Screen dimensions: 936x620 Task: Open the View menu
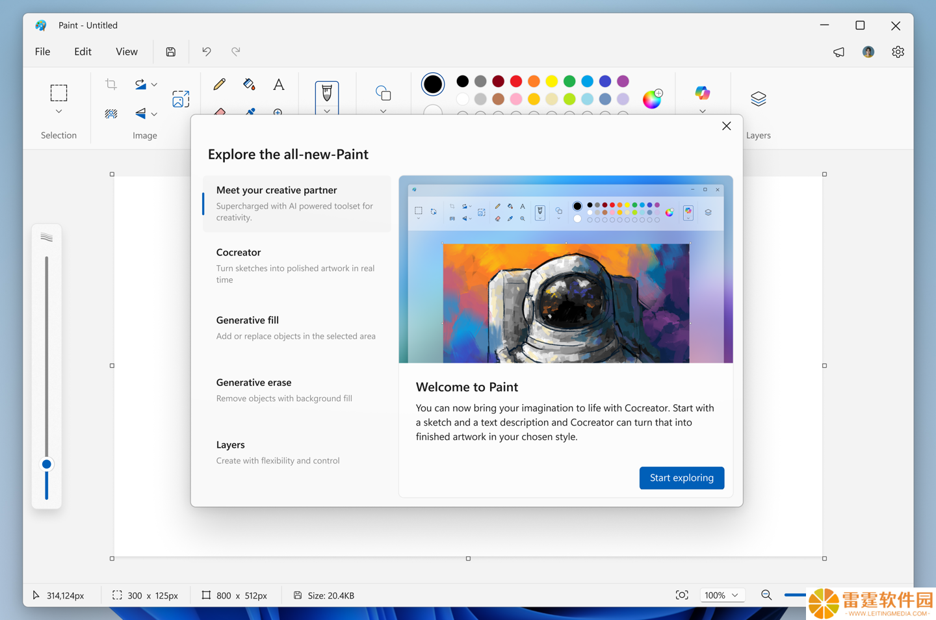(x=127, y=51)
